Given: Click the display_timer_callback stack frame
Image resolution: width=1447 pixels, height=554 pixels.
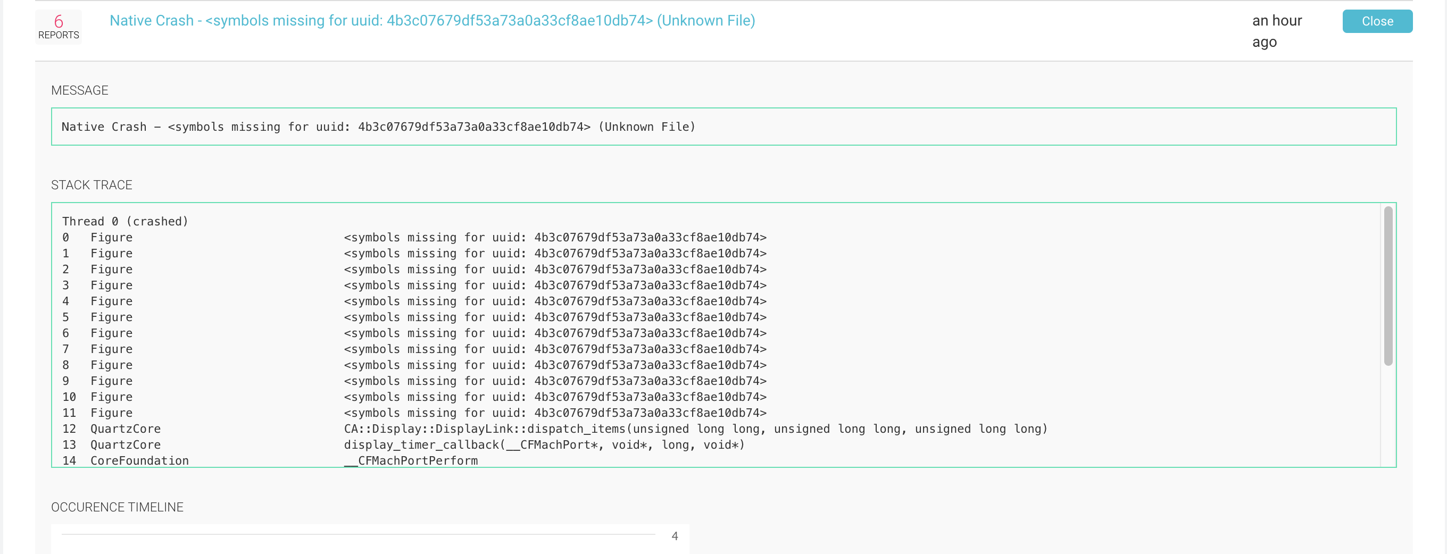Looking at the screenshot, I should click(x=544, y=444).
